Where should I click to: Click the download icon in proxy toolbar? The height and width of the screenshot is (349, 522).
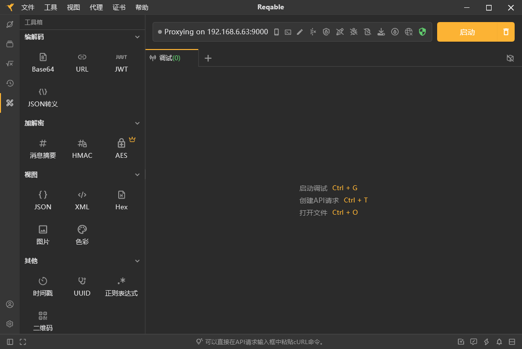[381, 32]
